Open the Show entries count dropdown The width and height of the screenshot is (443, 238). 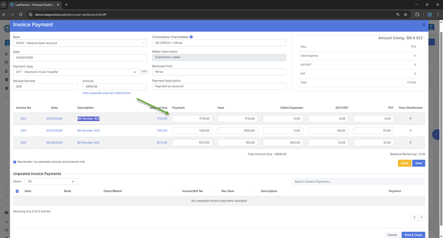click(x=51, y=182)
